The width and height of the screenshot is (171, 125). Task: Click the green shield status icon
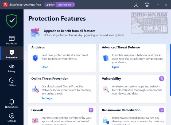coord(12,21)
